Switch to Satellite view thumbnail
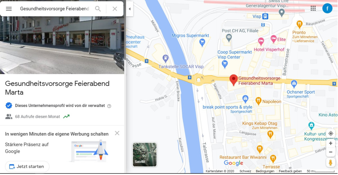Viewport: 338px width, 175px height. (x=145, y=155)
